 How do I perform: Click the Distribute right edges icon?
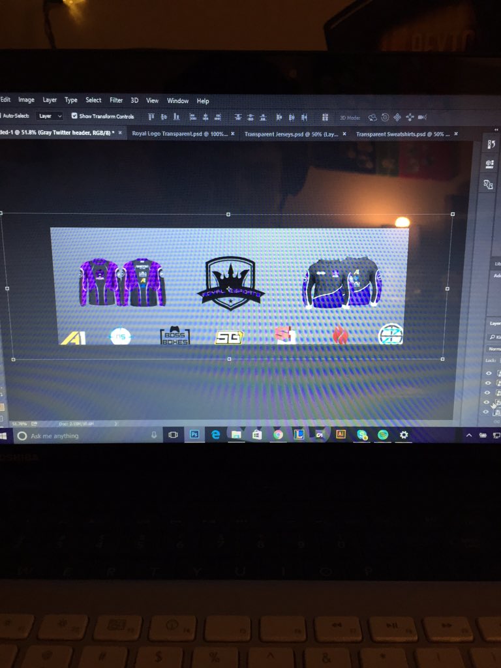304,117
